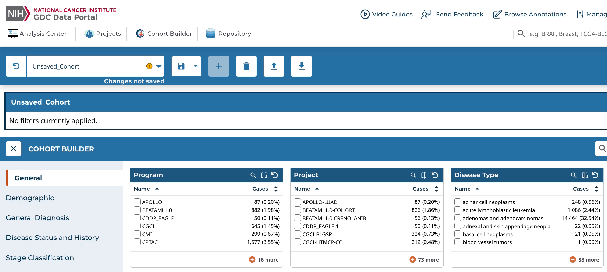
Task: Open the Unsaved_Cohort selection dropdown
Action: coord(159,66)
